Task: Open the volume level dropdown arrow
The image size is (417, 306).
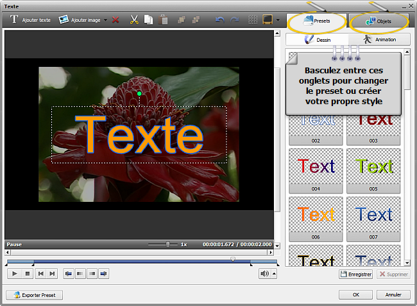Action: (275, 274)
